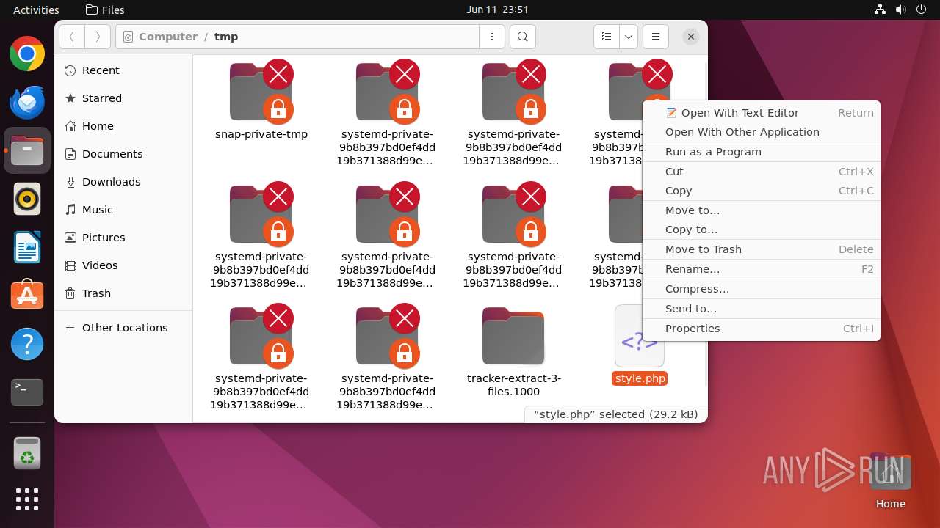Click the tracker-extract-3-files.1000 name label

pyautogui.click(x=514, y=385)
